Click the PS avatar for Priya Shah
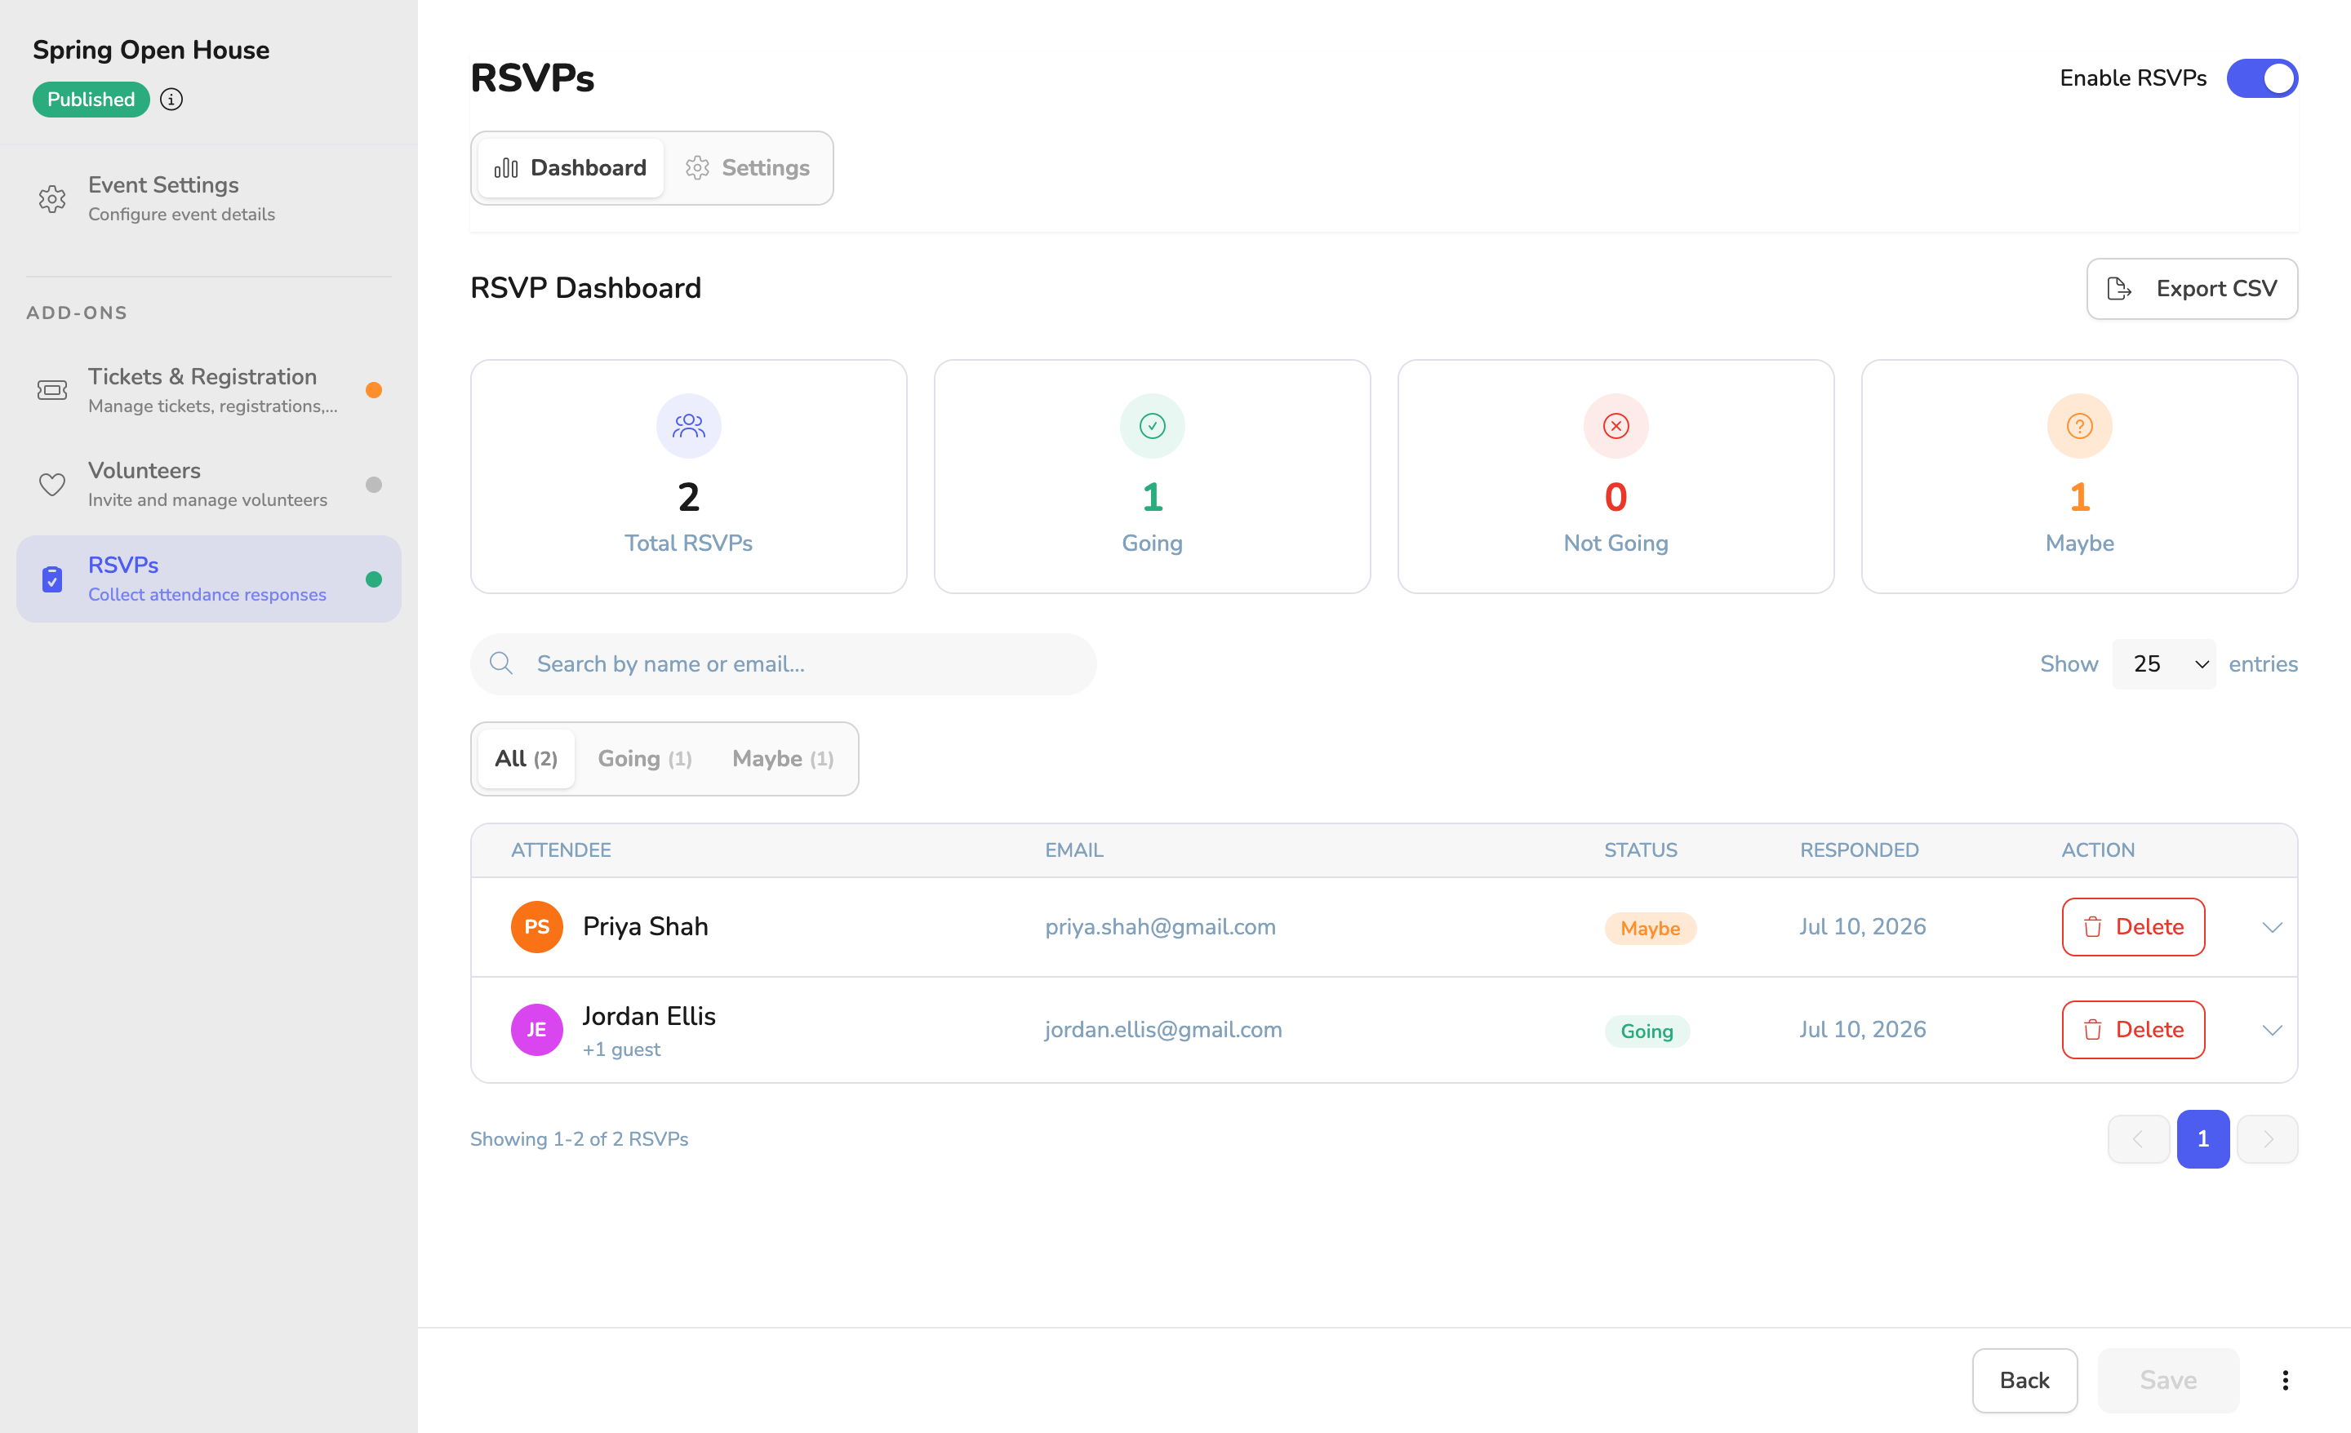The height and width of the screenshot is (1433, 2351). (x=537, y=926)
